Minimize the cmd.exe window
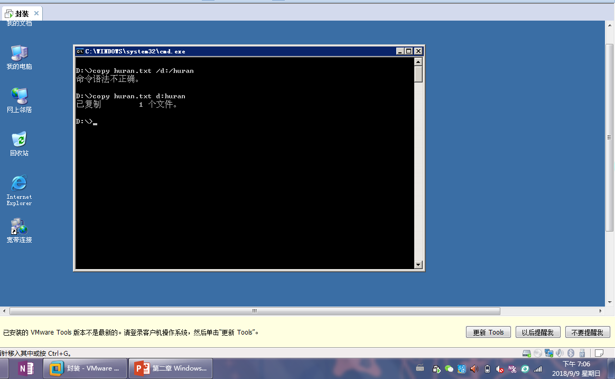The image size is (615, 379). 399,51
